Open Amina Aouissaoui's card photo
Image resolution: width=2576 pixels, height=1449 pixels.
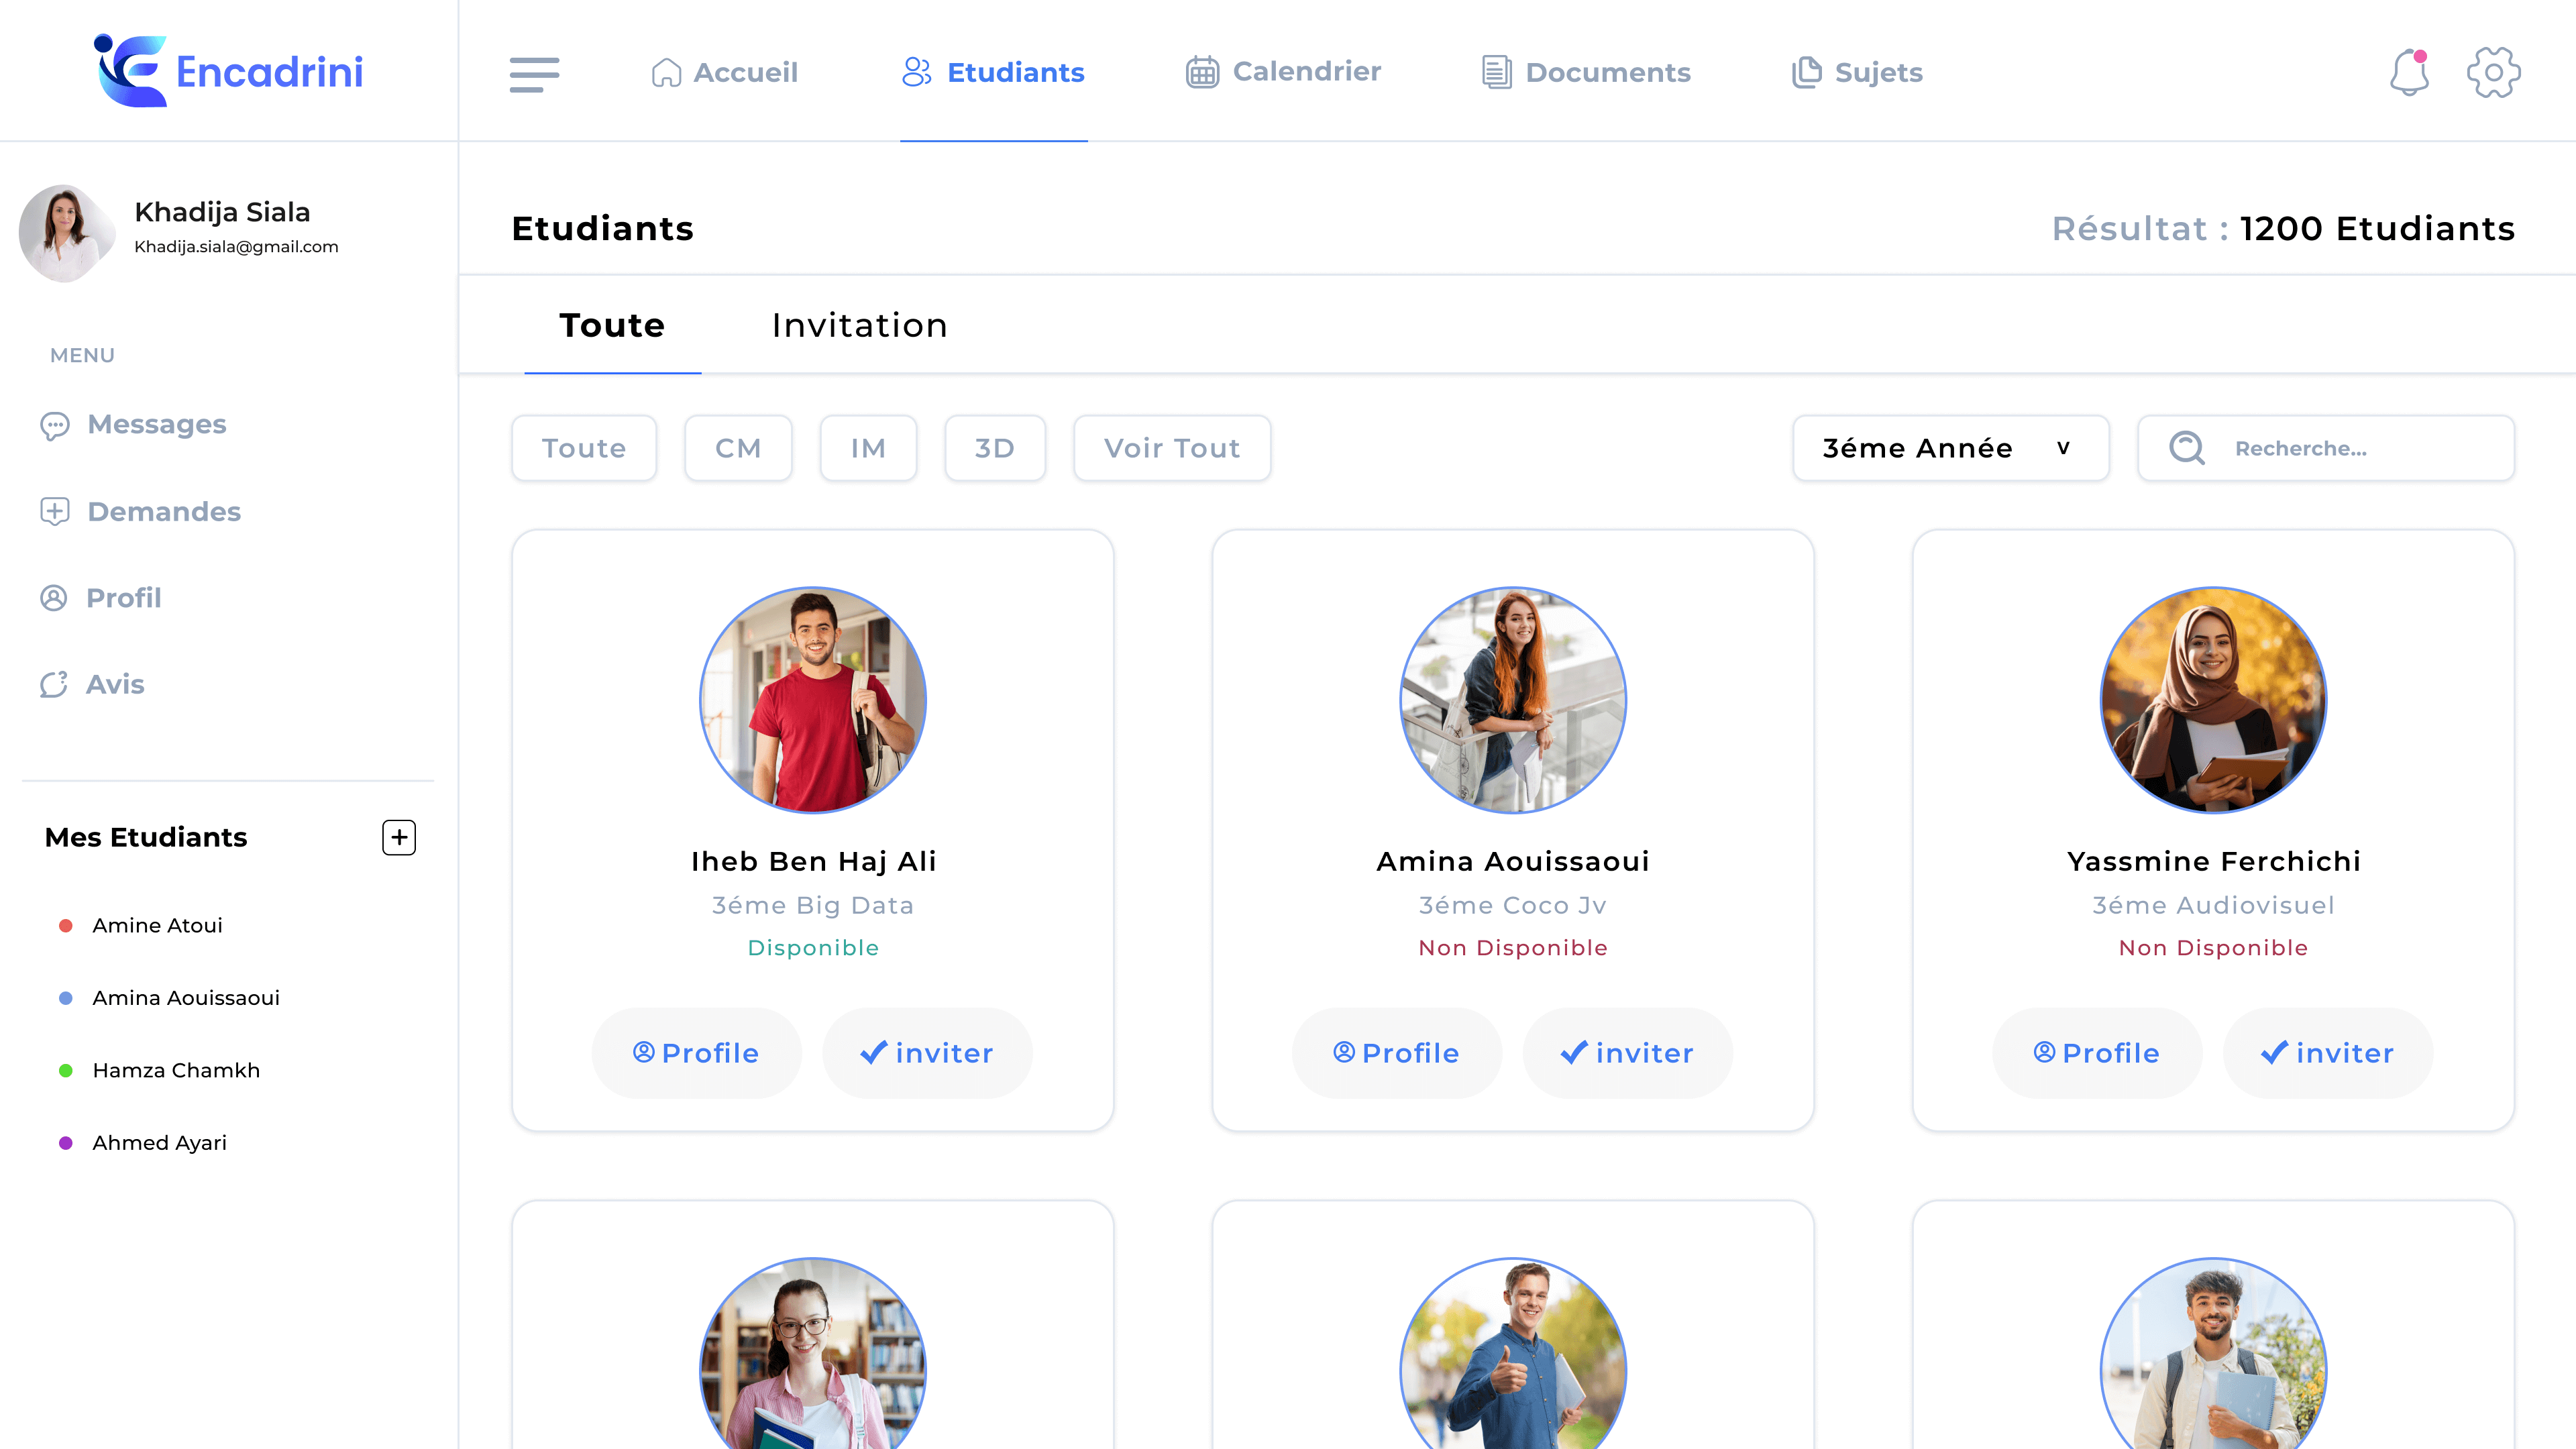[1513, 699]
